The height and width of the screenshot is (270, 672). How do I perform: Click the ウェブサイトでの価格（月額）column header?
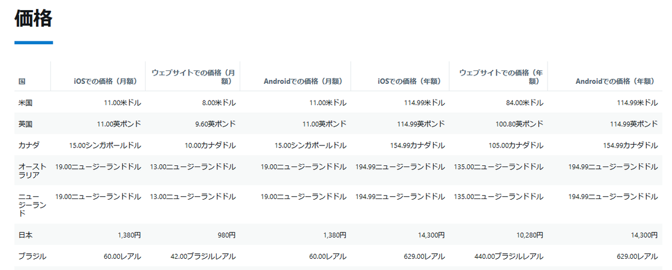tap(193, 77)
